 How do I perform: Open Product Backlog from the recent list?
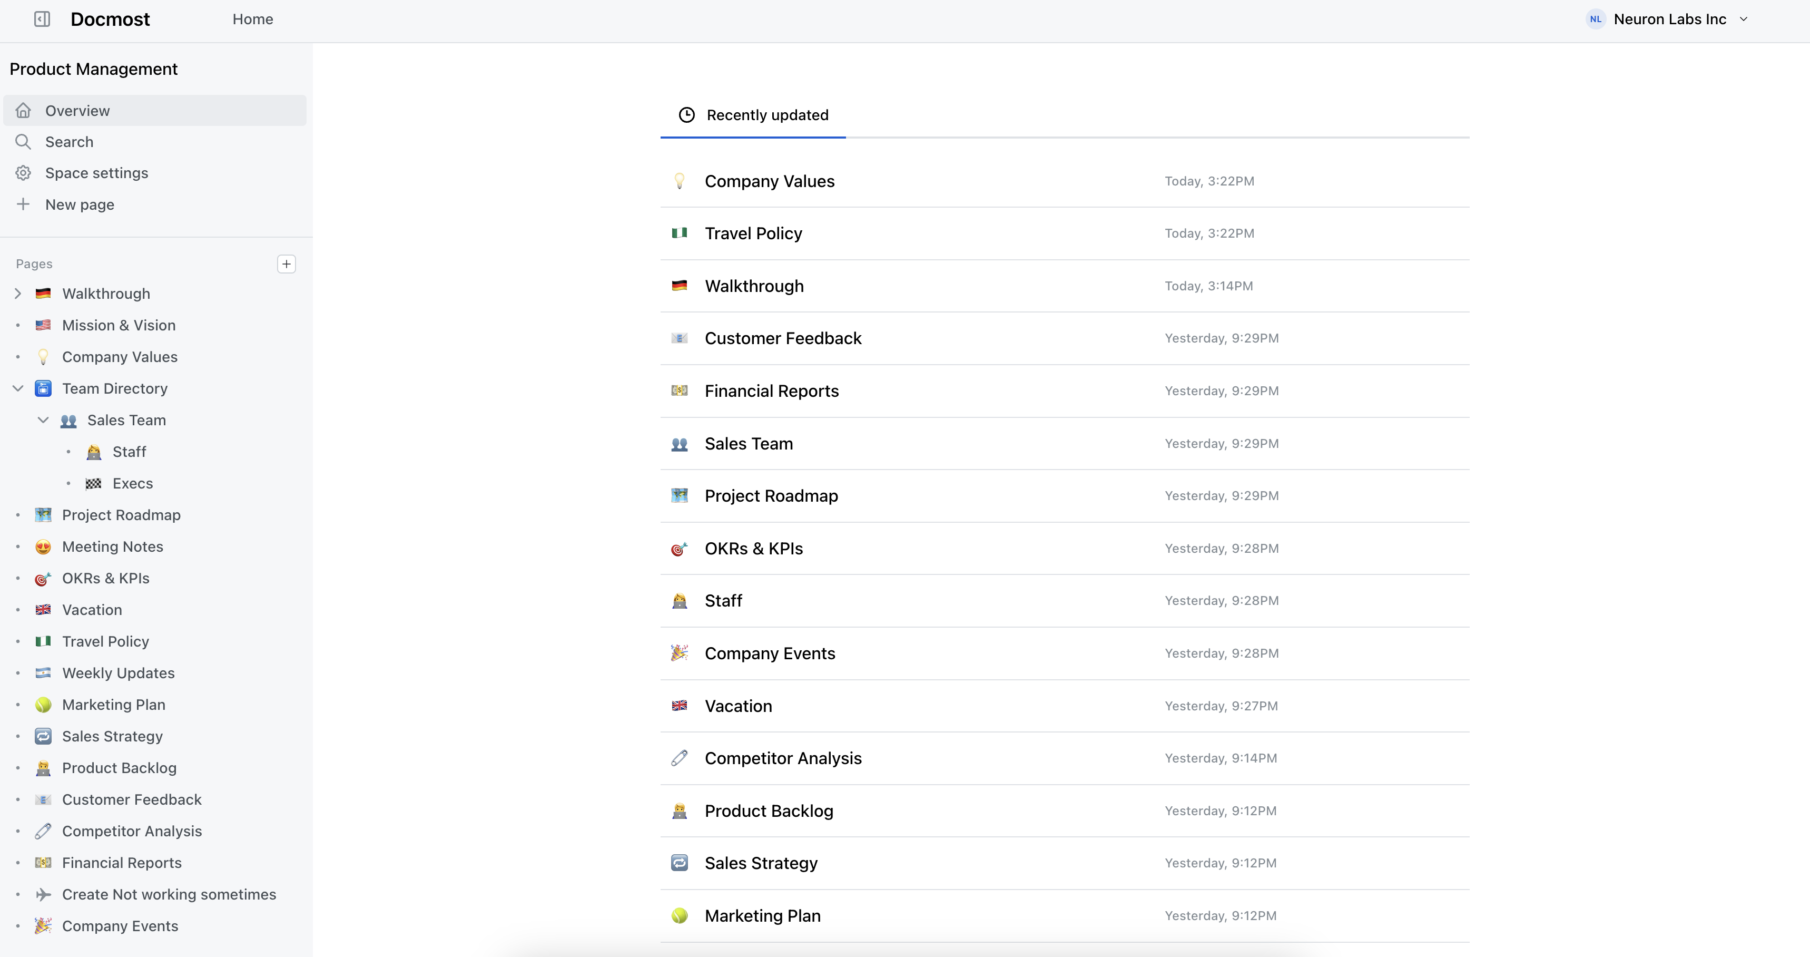point(1065,810)
